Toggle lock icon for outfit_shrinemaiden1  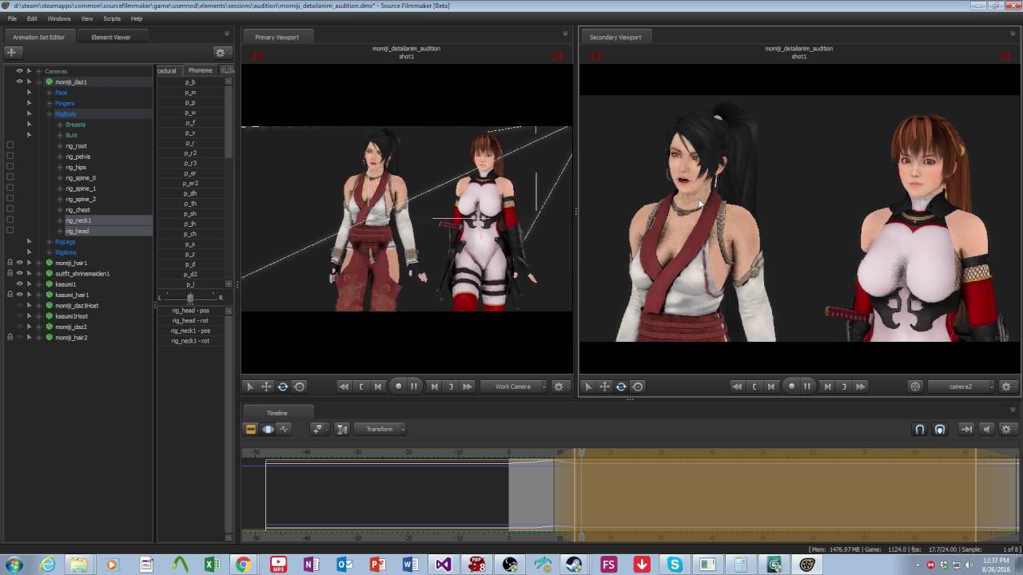[10, 273]
